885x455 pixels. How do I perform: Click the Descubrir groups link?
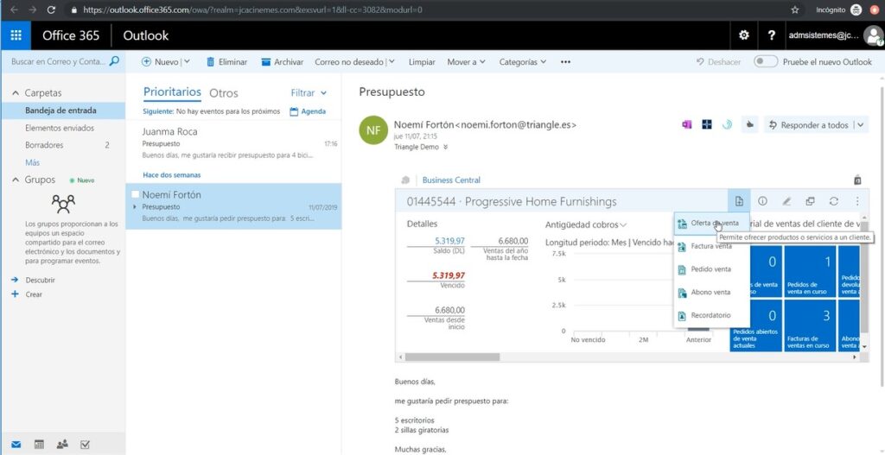tap(40, 280)
